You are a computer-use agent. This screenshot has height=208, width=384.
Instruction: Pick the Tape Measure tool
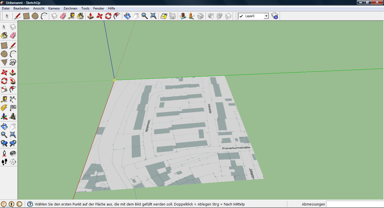pyautogui.click(x=72, y=16)
